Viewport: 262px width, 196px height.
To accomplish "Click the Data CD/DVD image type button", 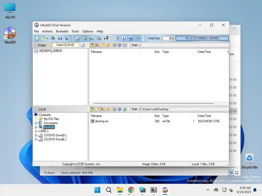I will (65, 45).
